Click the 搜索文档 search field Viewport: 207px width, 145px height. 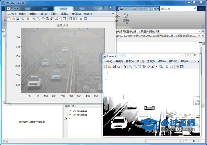[177, 9]
